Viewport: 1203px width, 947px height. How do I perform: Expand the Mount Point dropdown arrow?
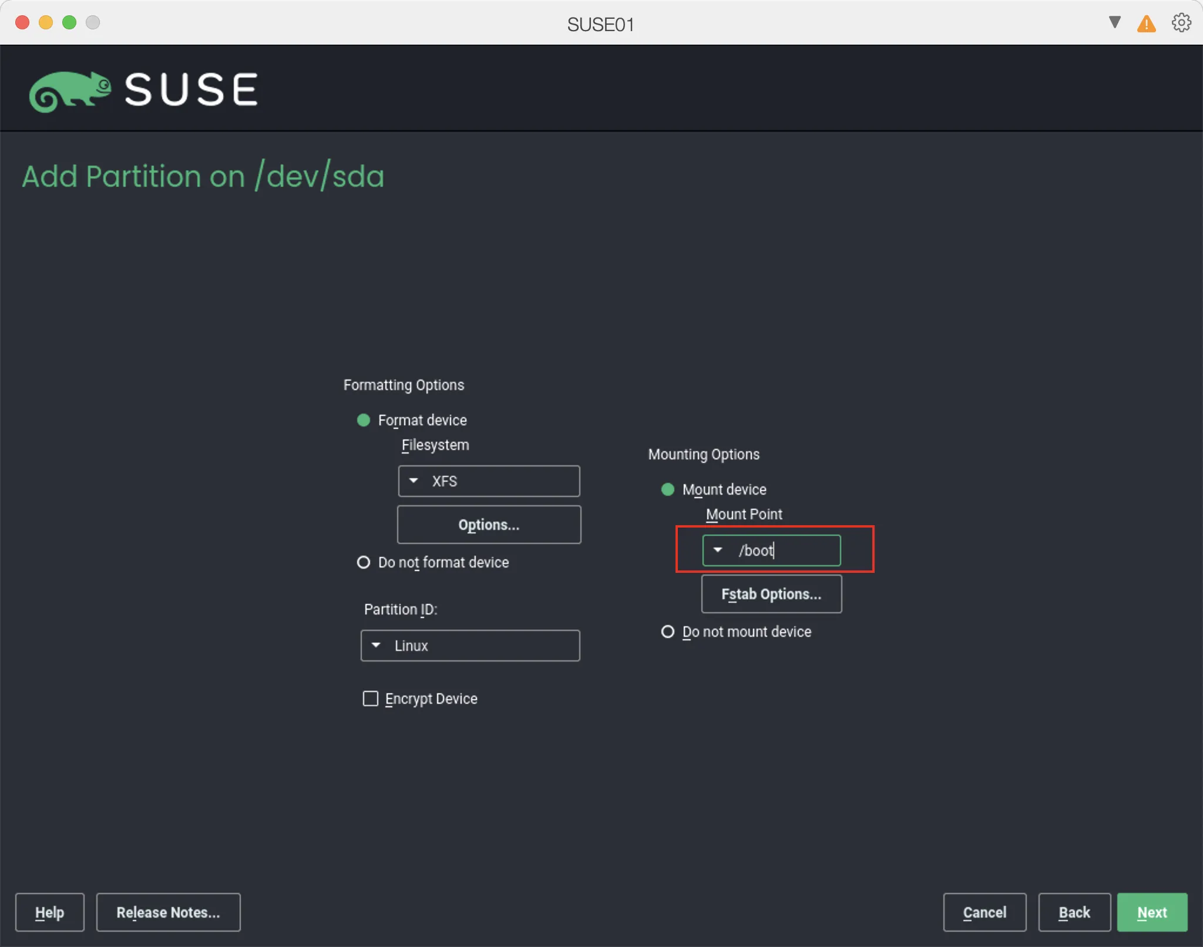(718, 550)
